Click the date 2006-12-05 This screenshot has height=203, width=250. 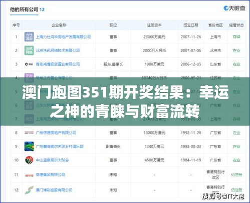click(x=191, y=64)
